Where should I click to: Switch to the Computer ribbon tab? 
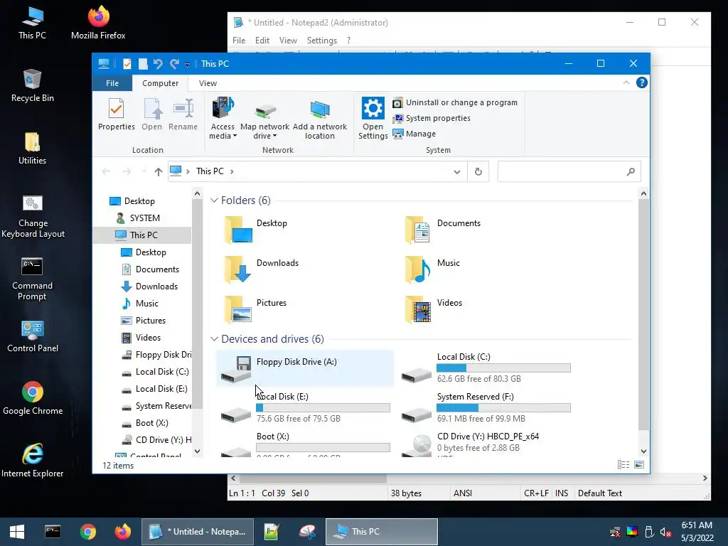point(160,83)
